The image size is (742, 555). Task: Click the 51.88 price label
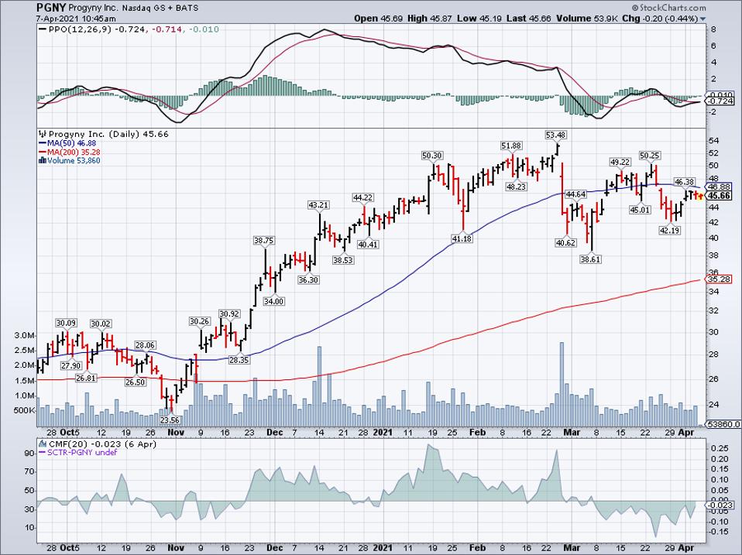512,146
